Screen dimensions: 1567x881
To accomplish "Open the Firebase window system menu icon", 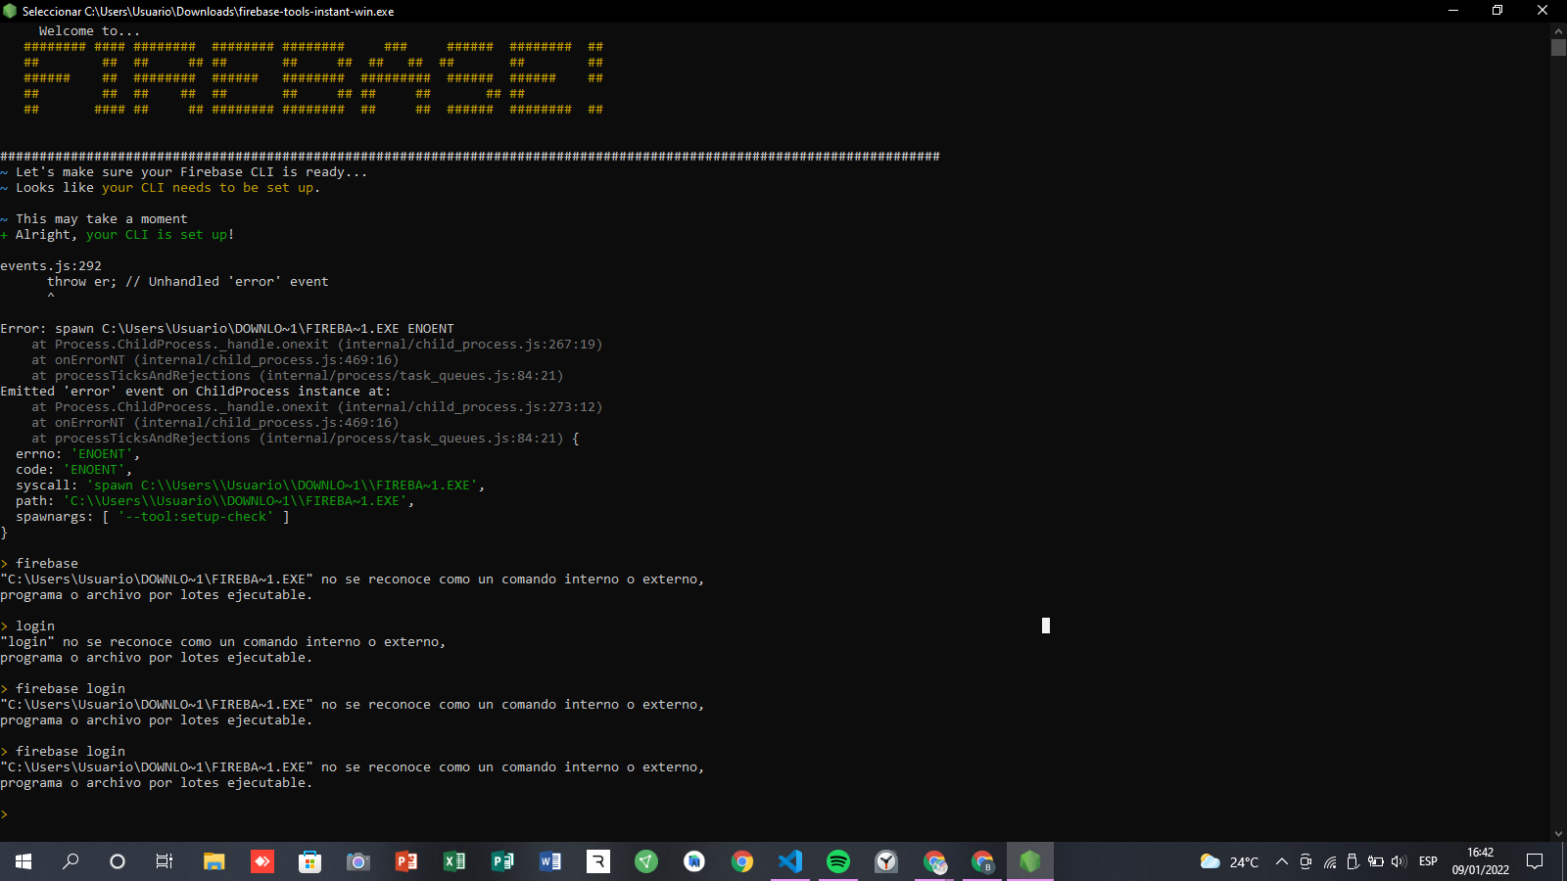I will pyautogui.click(x=10, y=11).
